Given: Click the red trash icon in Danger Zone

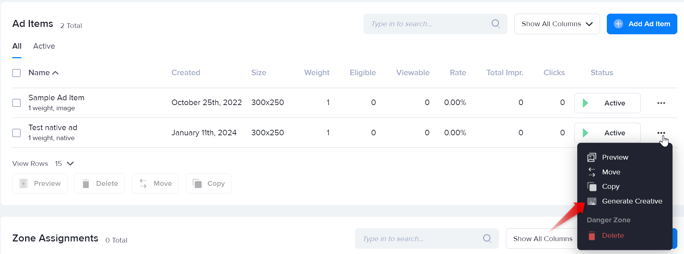Looking at the screenshot, I should pos(592,236).
